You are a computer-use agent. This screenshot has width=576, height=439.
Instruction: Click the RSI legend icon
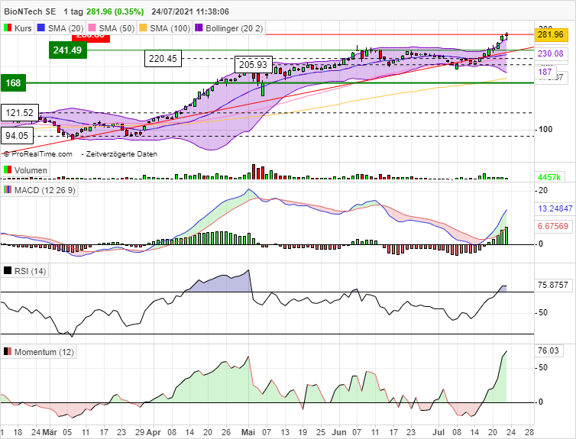pos(8,271)
